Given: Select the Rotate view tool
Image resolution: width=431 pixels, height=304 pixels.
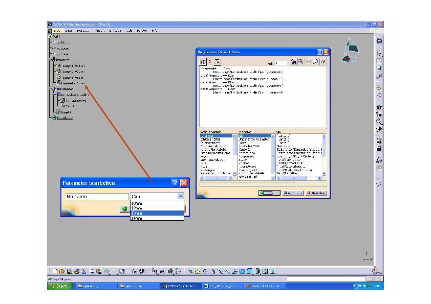Looking at the screenshot, I should tap(212, 271).
